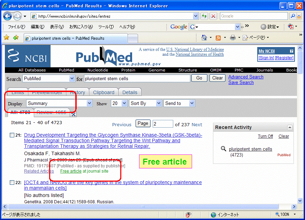Screen dimensions: 305x220
Task: Click the Internet zone globe icon
Action: [x=213, y=215]
